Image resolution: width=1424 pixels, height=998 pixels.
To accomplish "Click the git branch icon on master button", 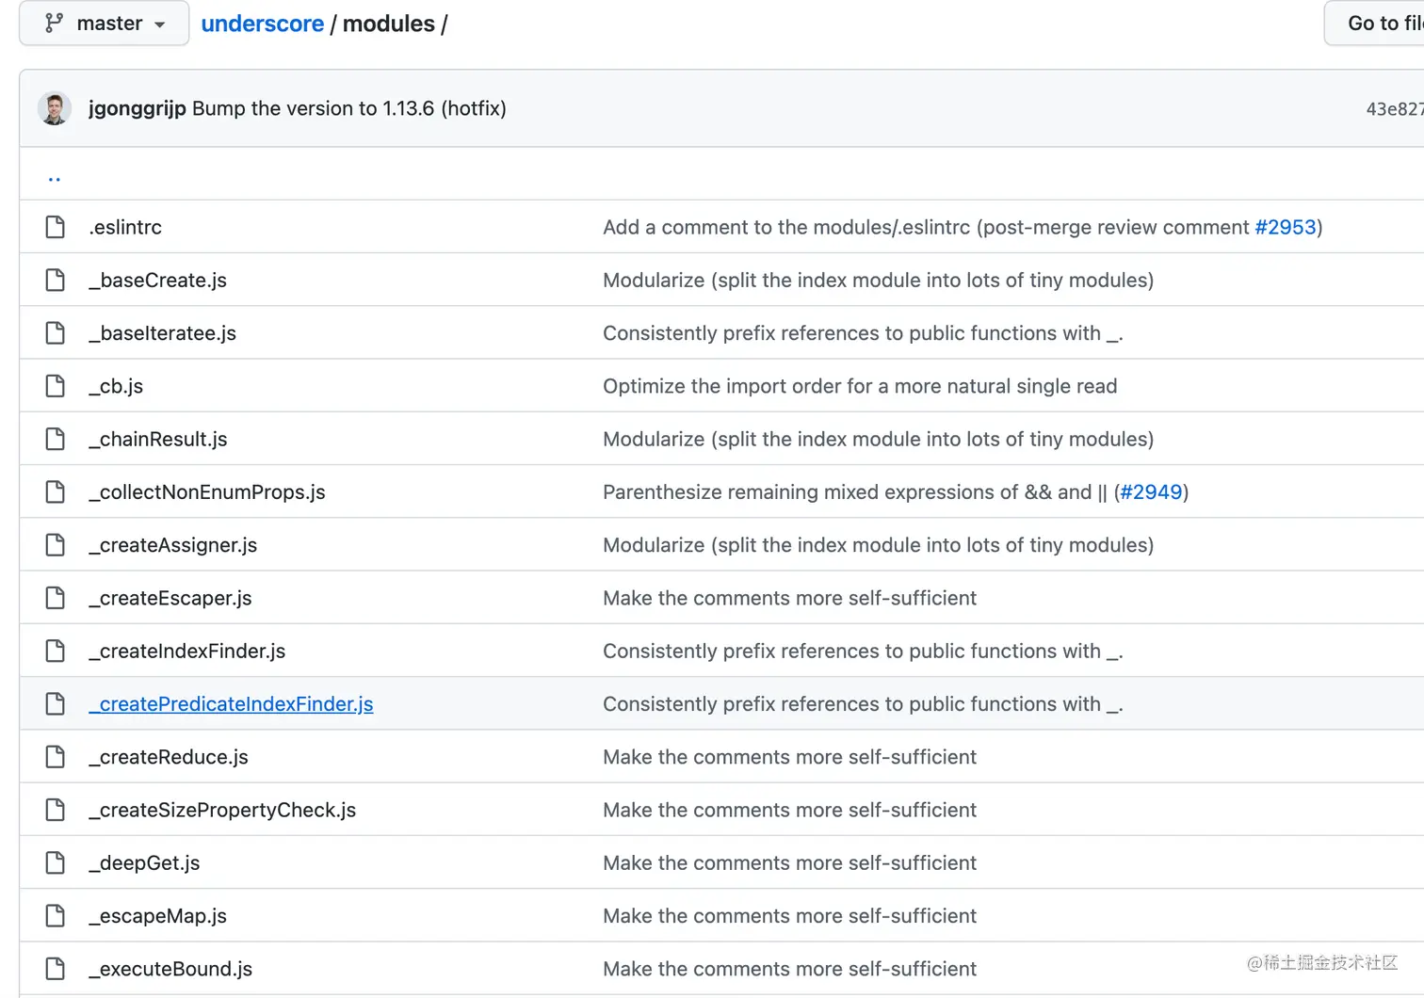I will click(x=55, y=24).
